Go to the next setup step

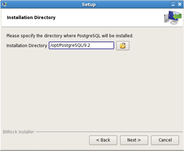coord(134,140)
